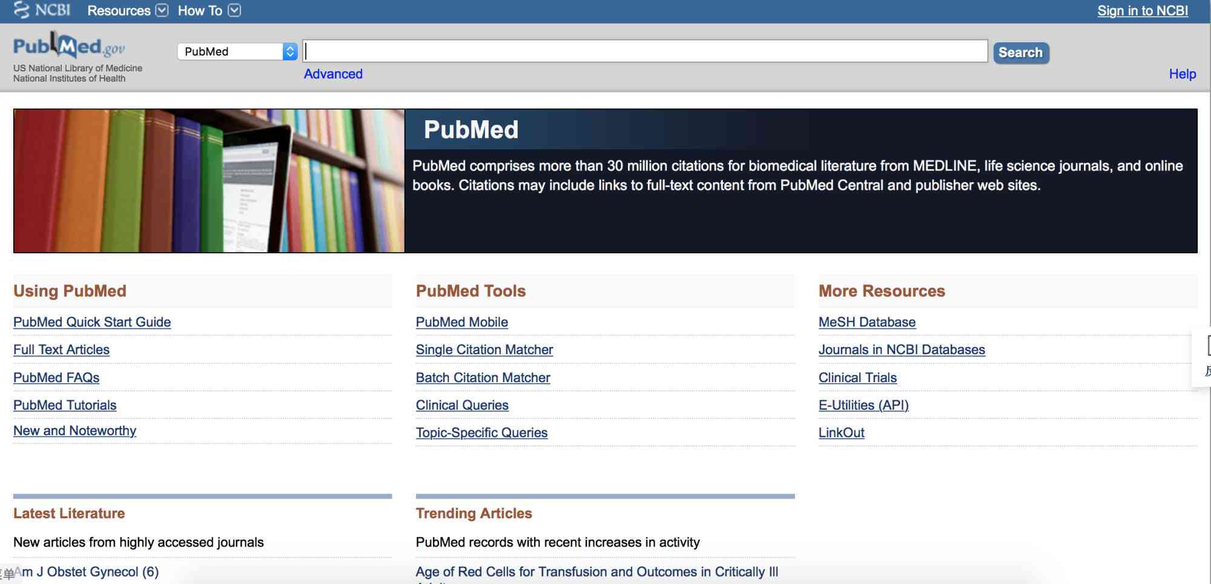The height and width of the screenshot is (584, 1211).
Task: Click Sign in to NCBI
Action: point(1143,10)
